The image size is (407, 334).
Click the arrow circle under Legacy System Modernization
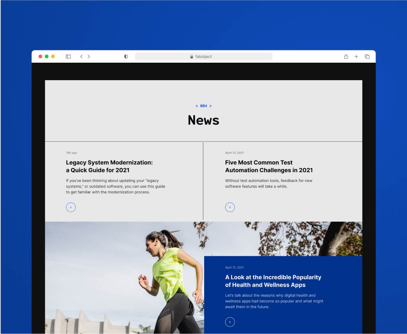(x=71, y=207)
